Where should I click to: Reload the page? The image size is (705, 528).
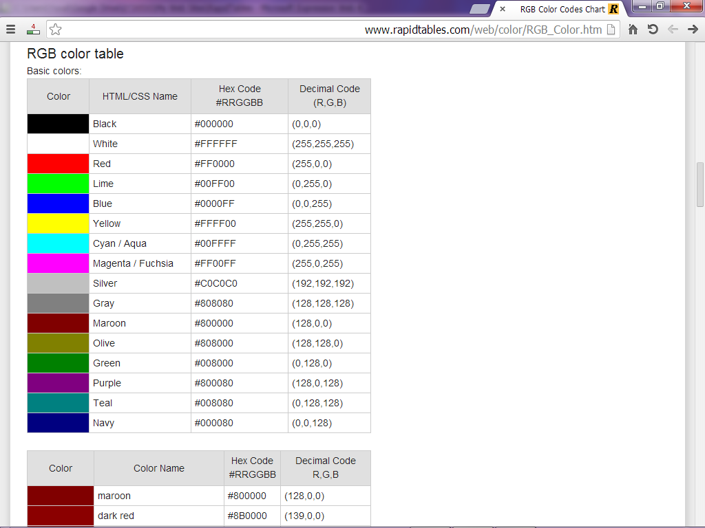pos(653,30)
